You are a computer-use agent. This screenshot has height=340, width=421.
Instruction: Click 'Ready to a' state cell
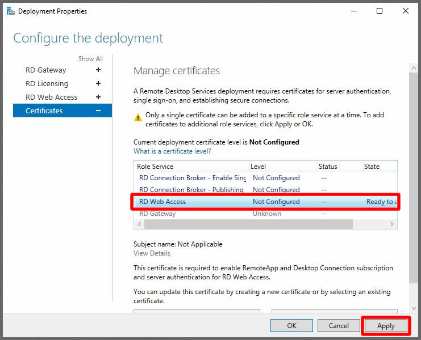tap(381, 202)
